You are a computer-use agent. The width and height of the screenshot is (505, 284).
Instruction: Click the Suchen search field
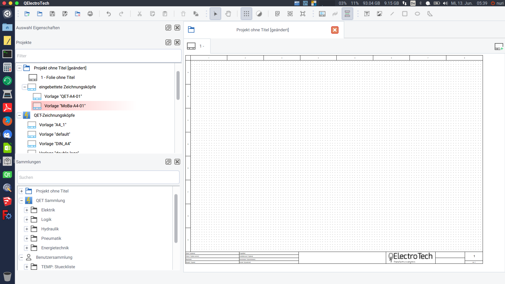click(x=98, y=177)
